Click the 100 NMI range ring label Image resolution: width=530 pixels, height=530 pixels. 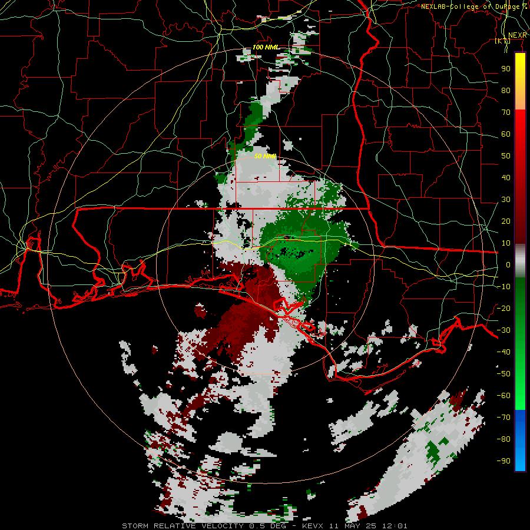coord(266,47)
